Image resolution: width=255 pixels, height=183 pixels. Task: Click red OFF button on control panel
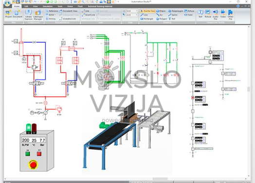coord(39,154)
